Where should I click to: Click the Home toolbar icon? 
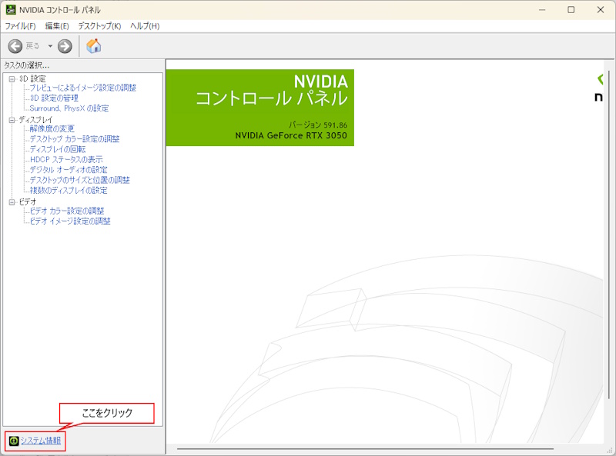(94, 46)
